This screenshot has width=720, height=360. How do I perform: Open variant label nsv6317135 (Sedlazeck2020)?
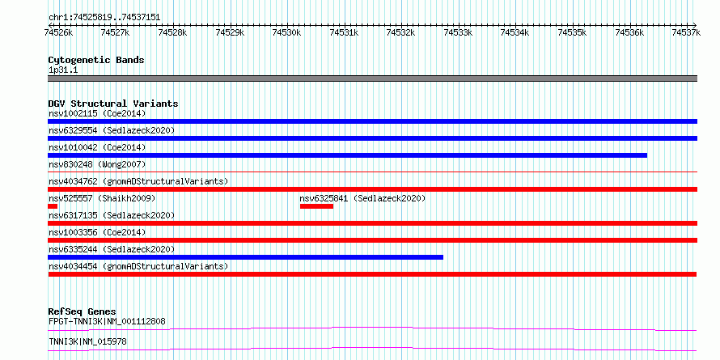[x=112, y=215]
